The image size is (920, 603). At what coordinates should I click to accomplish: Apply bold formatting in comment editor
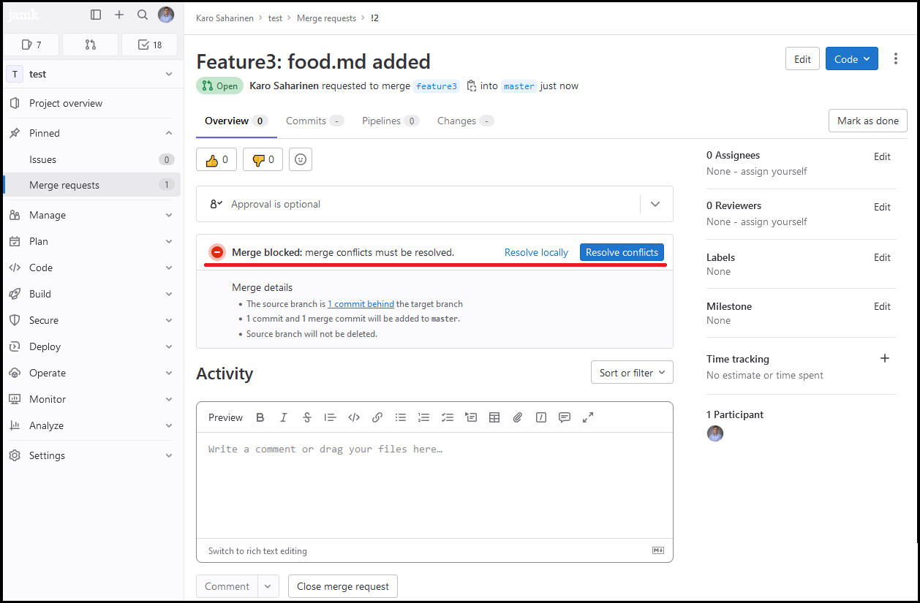pyautogui.click(x=260, y=417)
